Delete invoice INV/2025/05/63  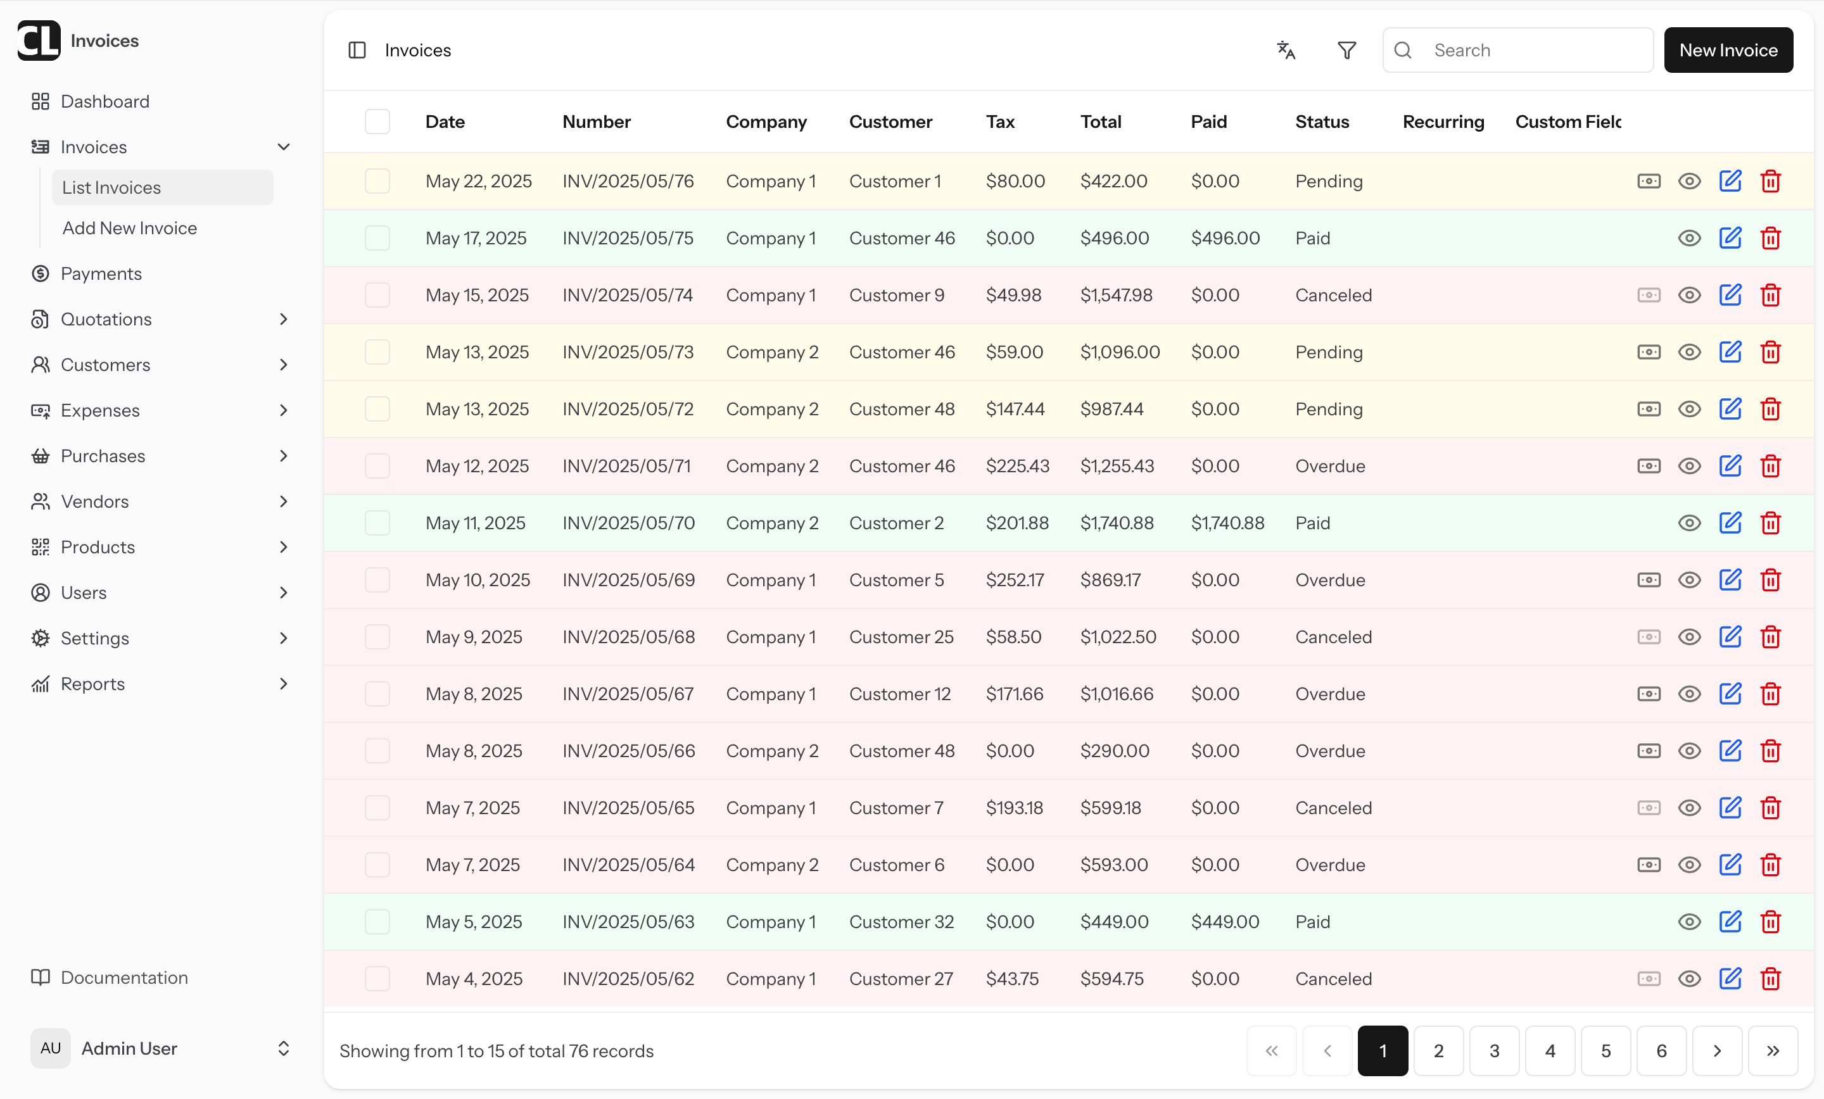click(1771, 922)
